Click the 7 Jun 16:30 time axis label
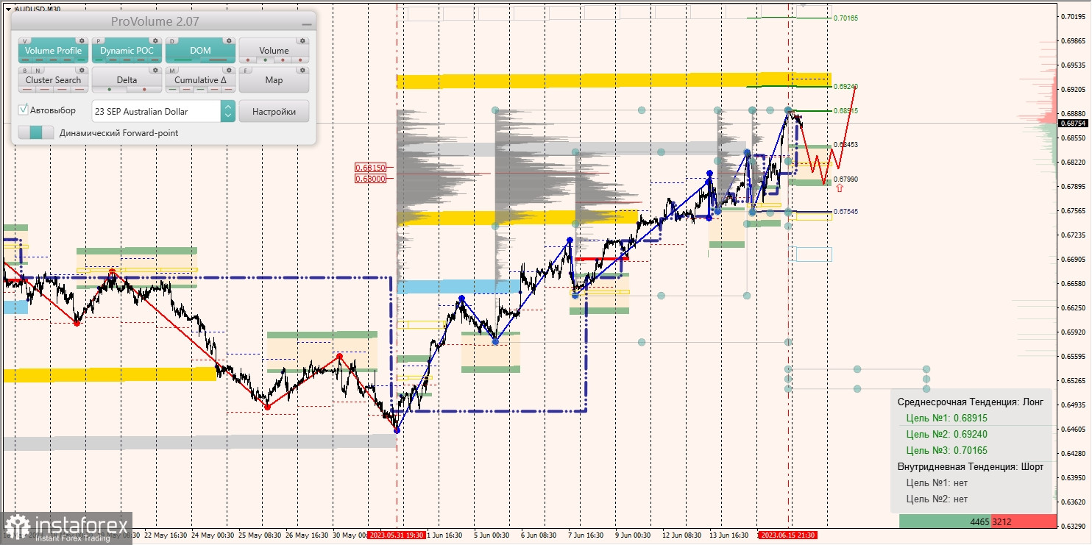1092x545 pixels. point(585,535)
